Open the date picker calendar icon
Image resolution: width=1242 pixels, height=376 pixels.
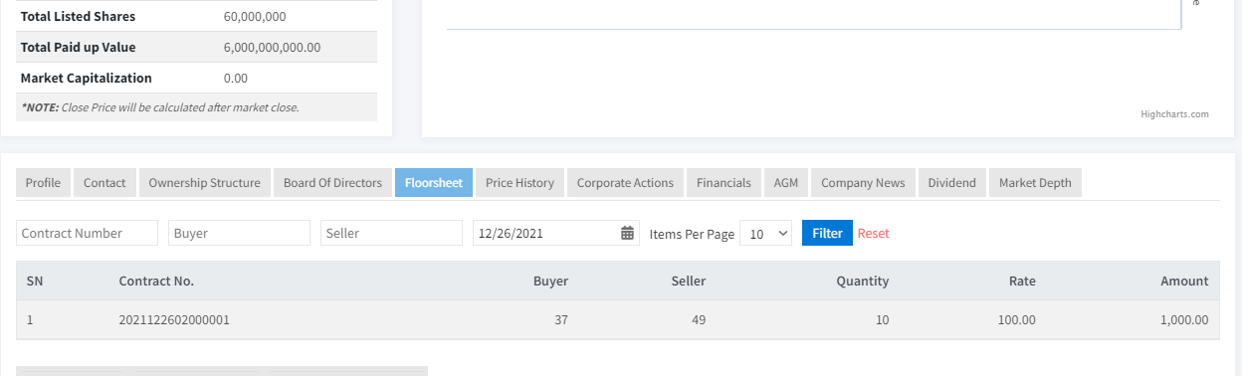[627, 233]
